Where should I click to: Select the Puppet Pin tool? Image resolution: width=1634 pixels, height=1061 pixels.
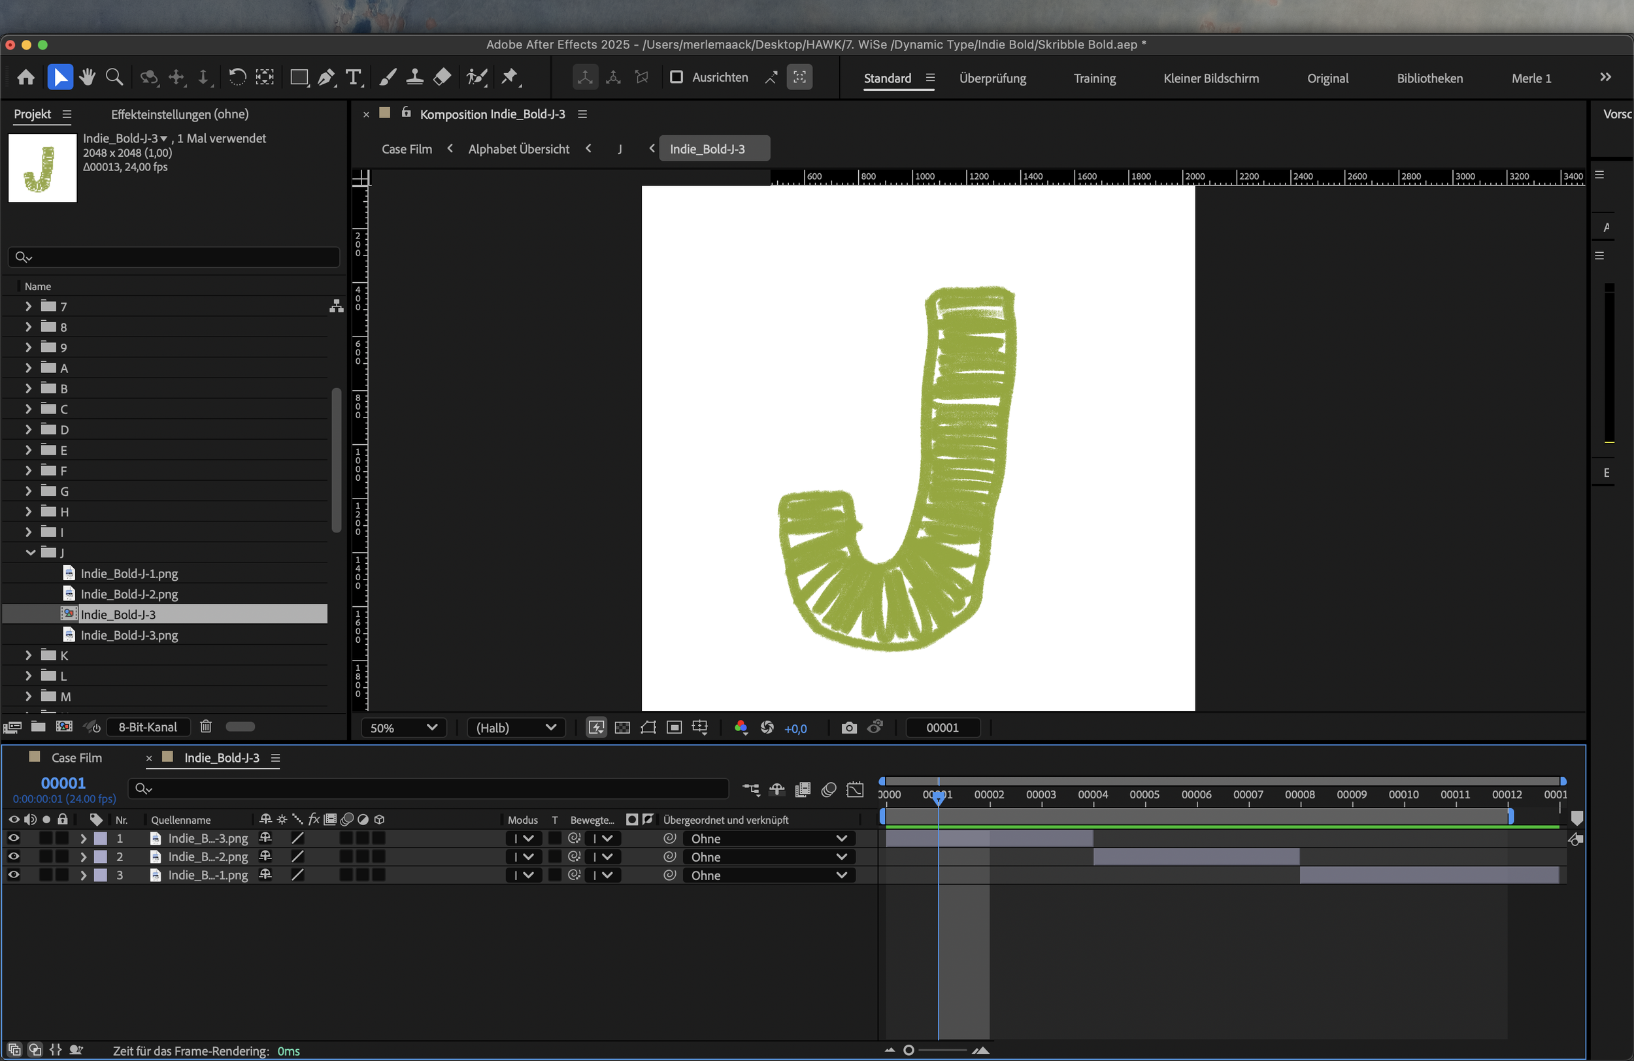[x=509, y=77]
